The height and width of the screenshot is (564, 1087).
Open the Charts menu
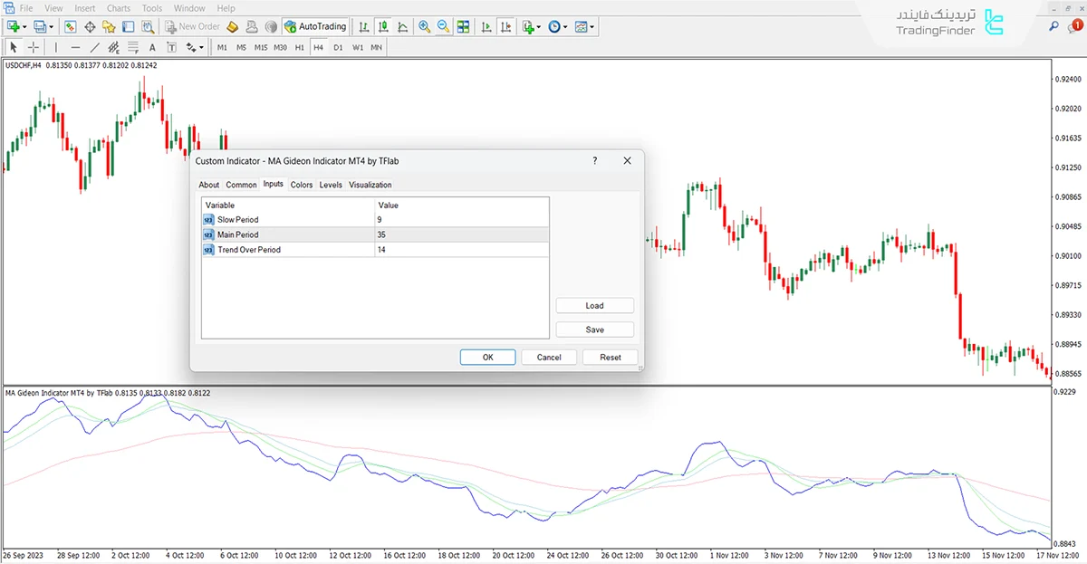tap(119, 8)
